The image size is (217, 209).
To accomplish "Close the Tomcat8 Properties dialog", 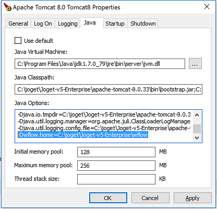I will tap(207, 7).
